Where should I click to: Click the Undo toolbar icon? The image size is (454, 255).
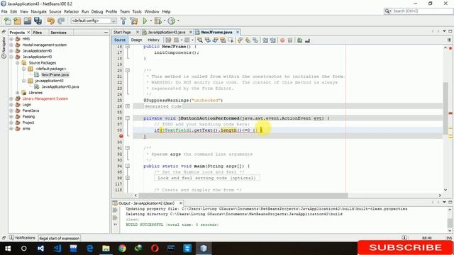pyautogui.click(x=51, y=21)
